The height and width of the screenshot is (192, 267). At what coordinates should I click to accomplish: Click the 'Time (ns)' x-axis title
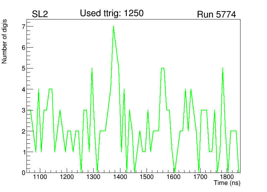pyautogui.click(x=227, y=183)
